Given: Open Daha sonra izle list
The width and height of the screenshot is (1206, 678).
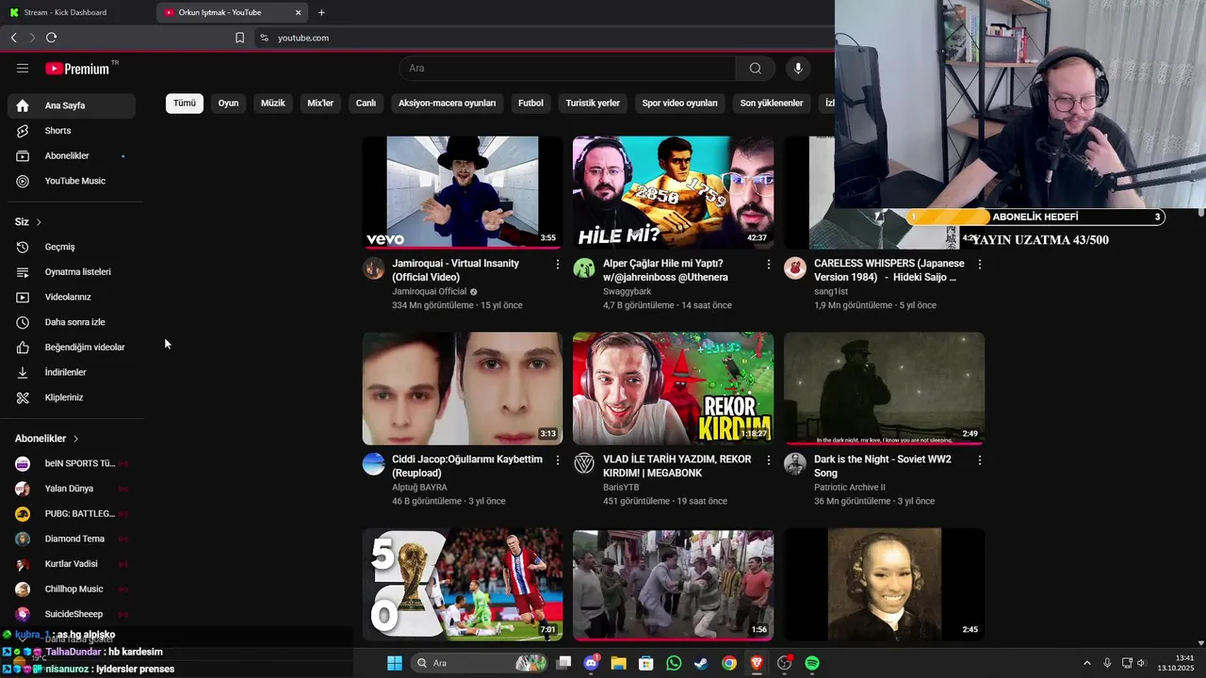Looking at the screenshot, I should 72,322.
